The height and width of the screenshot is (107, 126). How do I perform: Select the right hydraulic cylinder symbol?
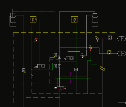coord(95,20)
